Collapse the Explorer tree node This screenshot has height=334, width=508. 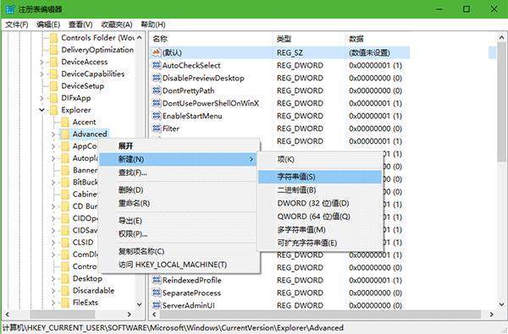point(41,110)
